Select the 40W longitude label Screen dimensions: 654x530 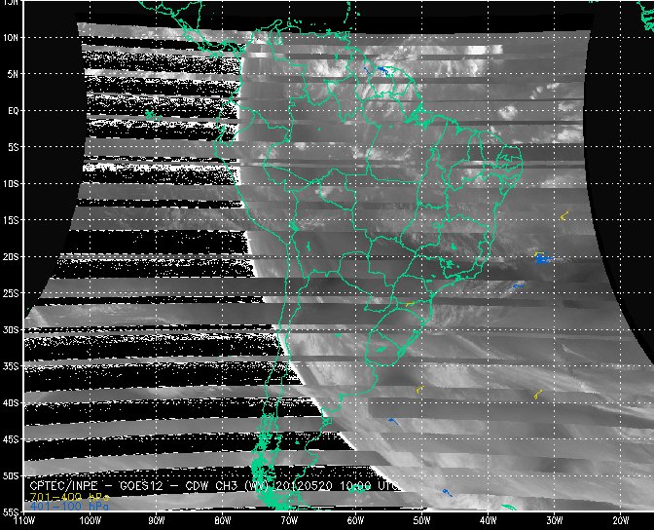click(x=489, y=521)
